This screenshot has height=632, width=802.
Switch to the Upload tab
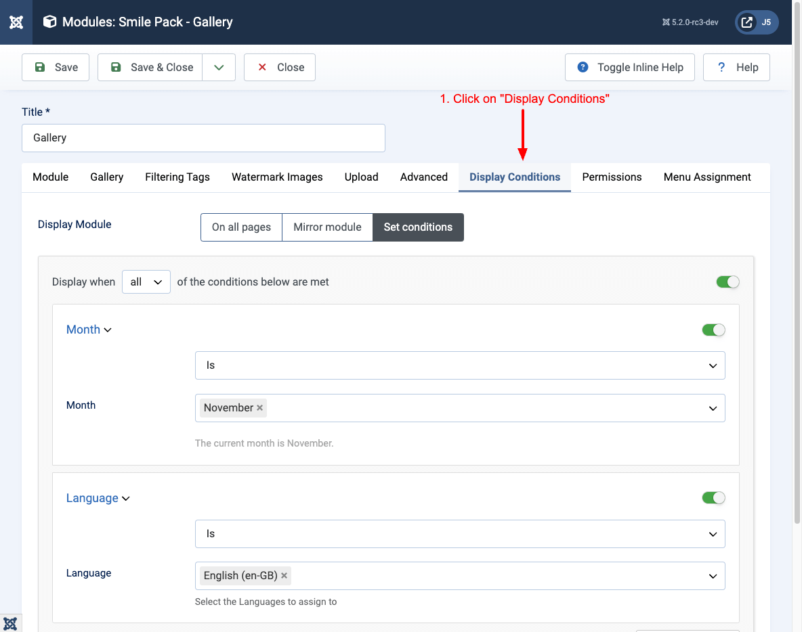362,177
